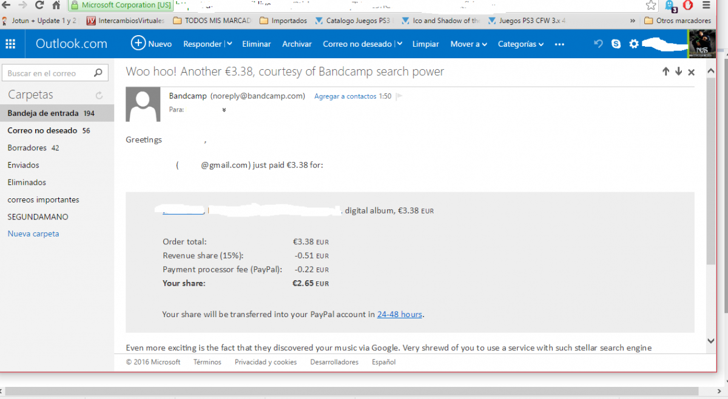Open Ico and Shadow bookmark
The height and width of the screenshot is (399, 728).
[441, 21]
